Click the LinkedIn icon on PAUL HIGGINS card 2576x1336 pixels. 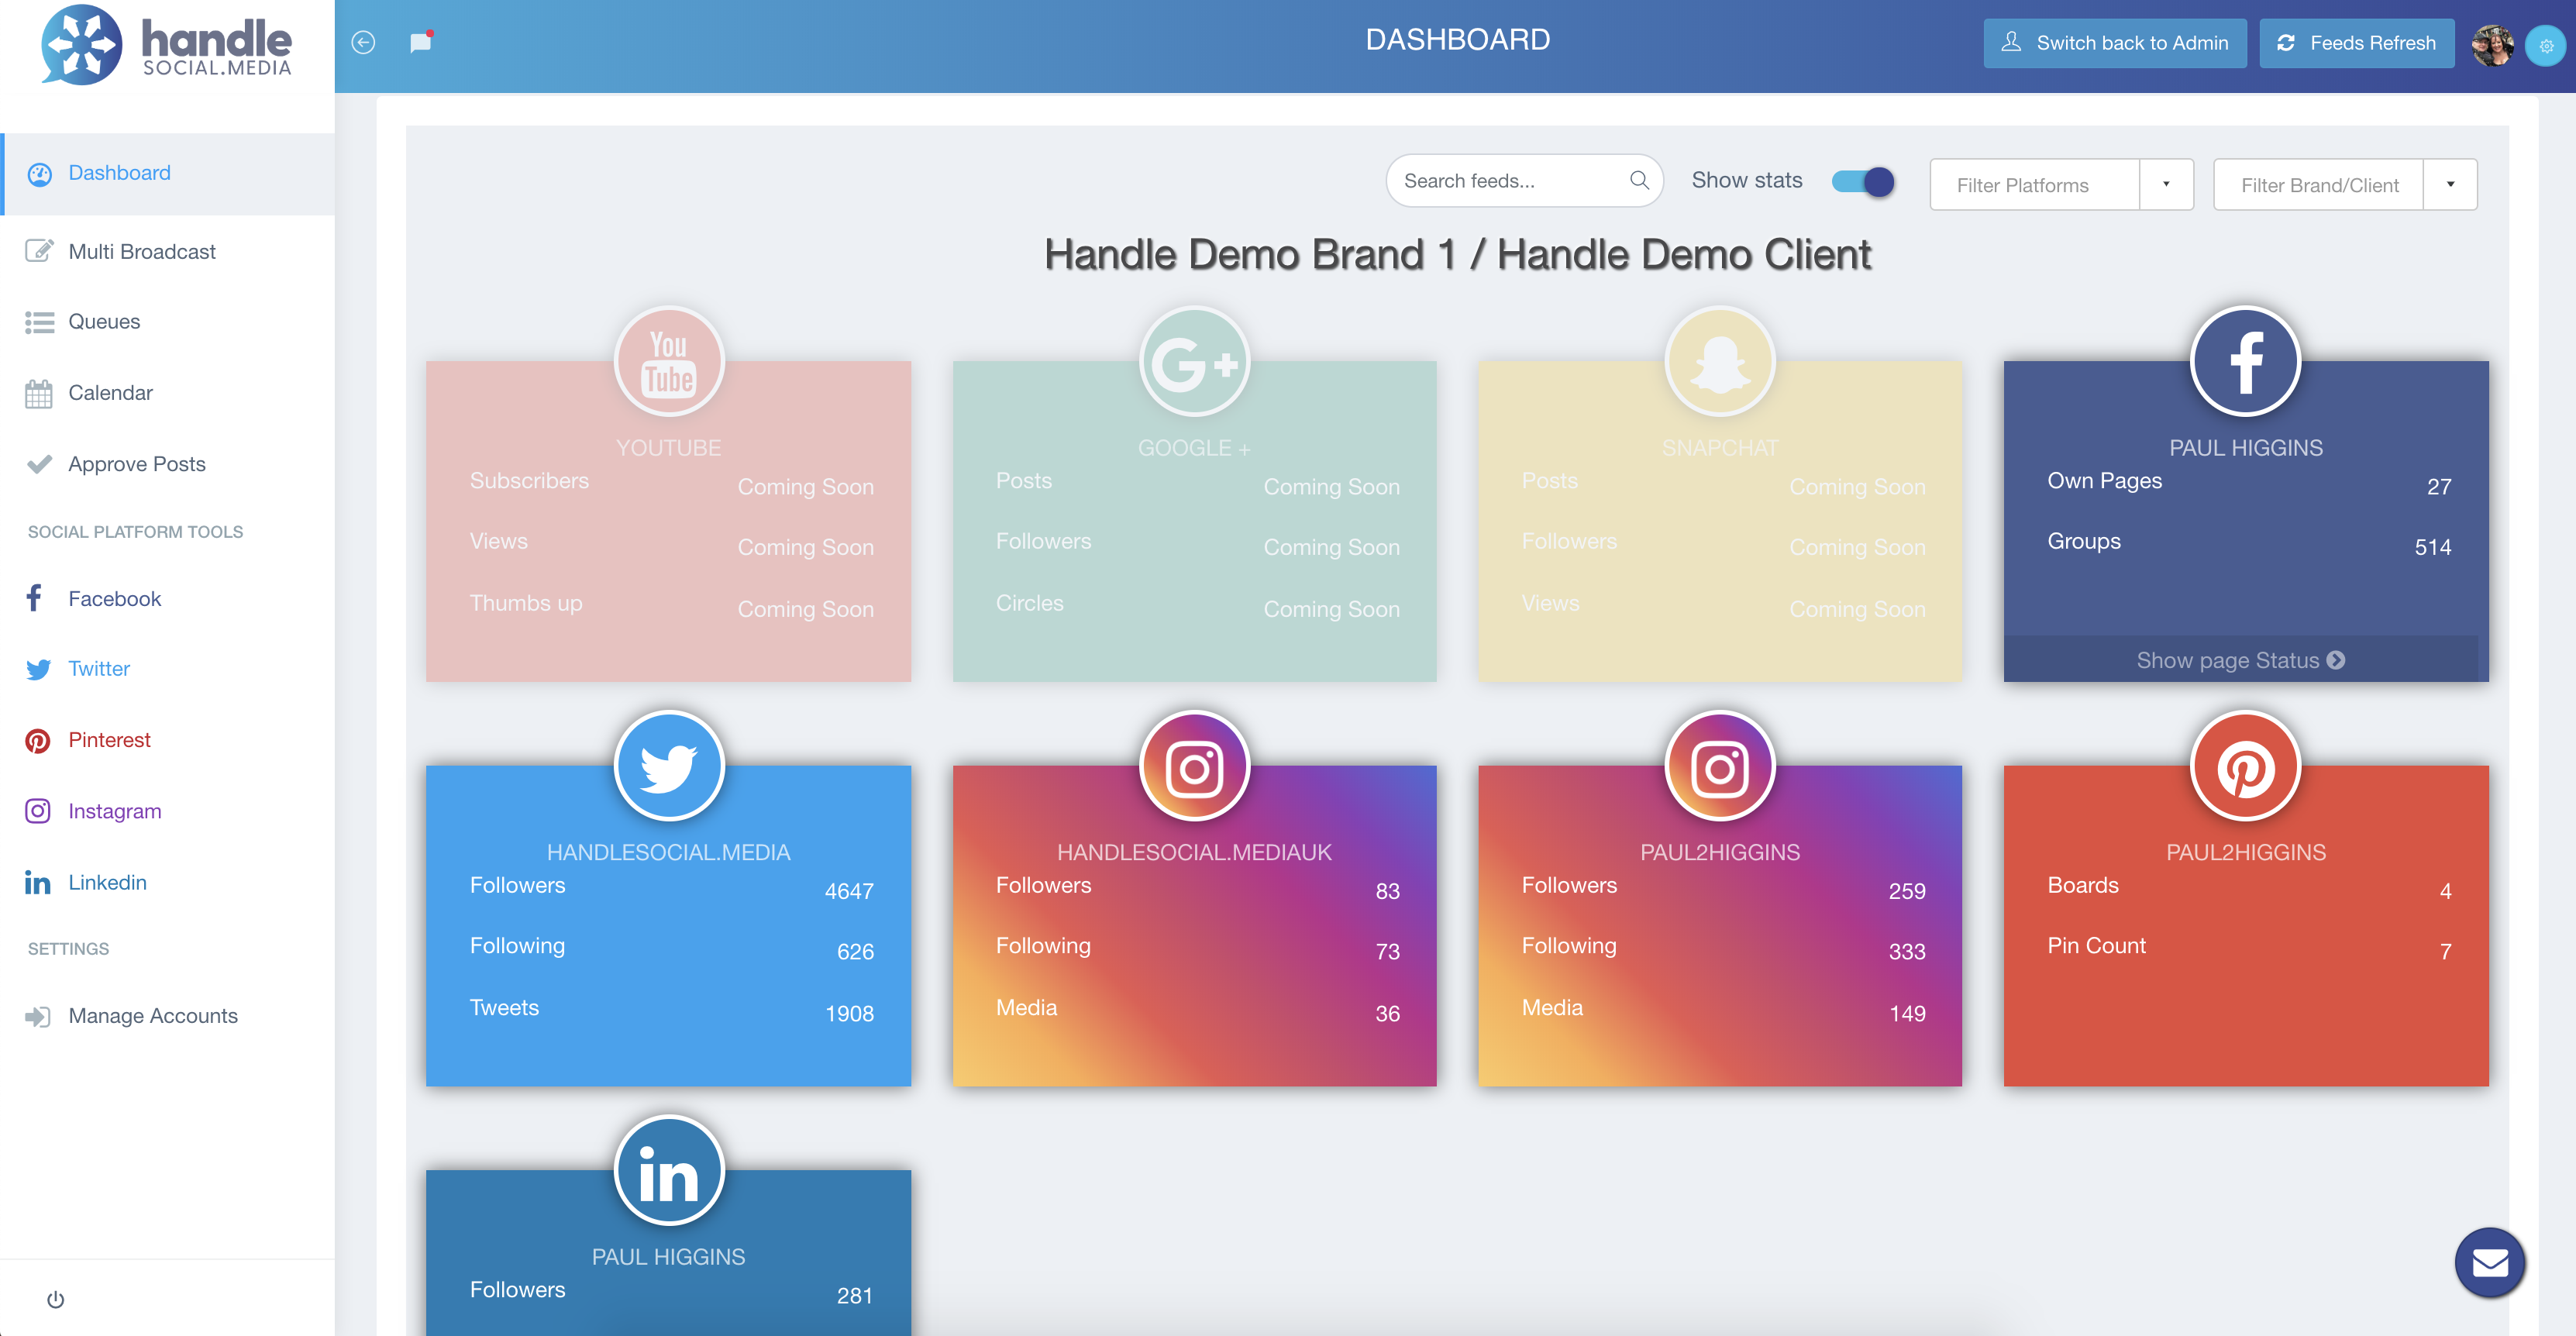(668, 1172)
